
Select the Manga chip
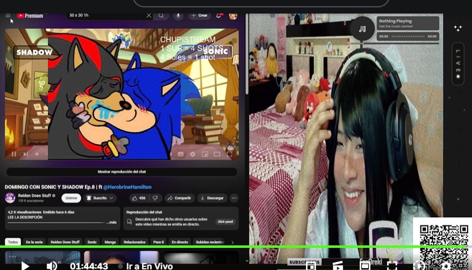110,242
